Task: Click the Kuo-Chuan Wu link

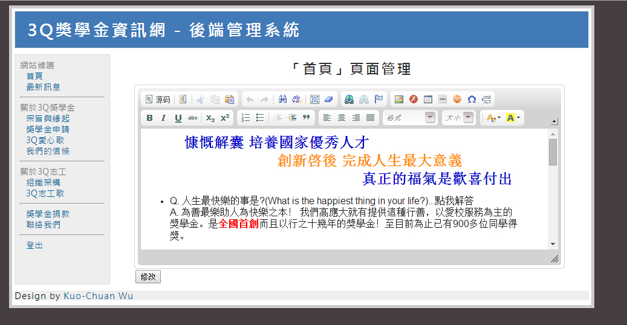Action: click(99, 296)
